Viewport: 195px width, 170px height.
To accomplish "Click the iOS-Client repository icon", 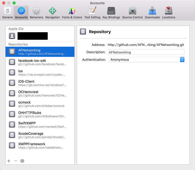I will [x=12, y=83].
